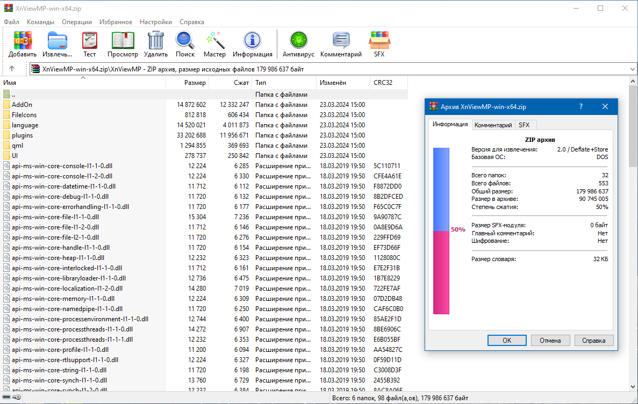Click the key icon in status bar
Image resolution: width=638 pixels, height=404 pixels.
click(17, 397)
